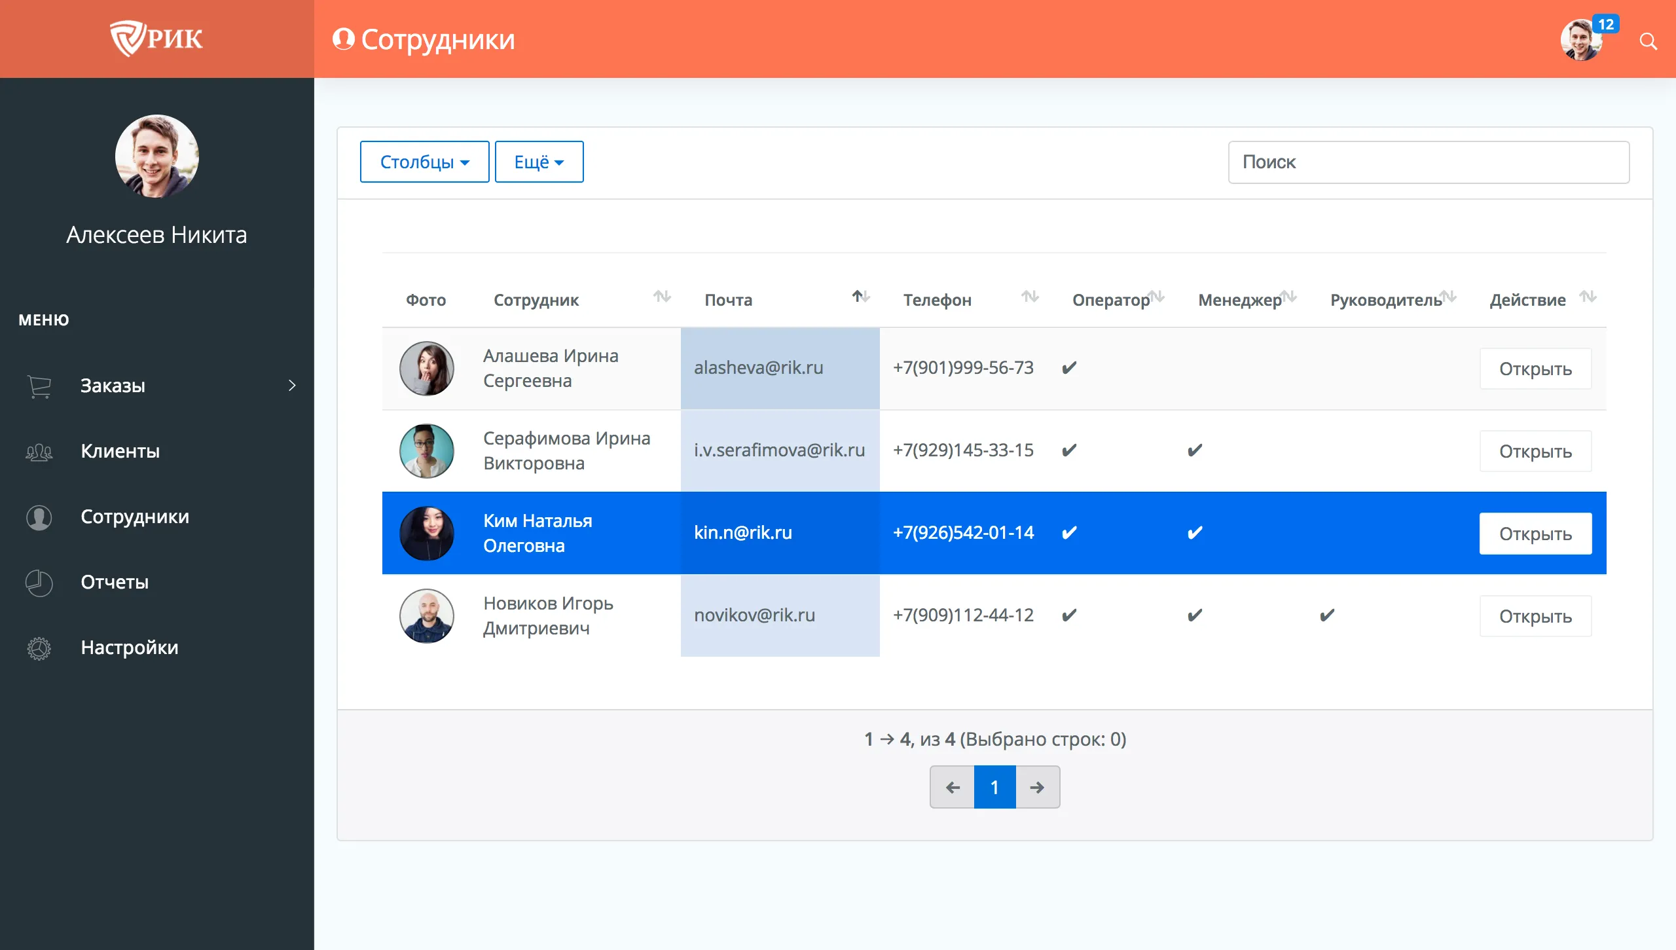
Task: Open the Отчеты menu item
Action: click(115, 582)
